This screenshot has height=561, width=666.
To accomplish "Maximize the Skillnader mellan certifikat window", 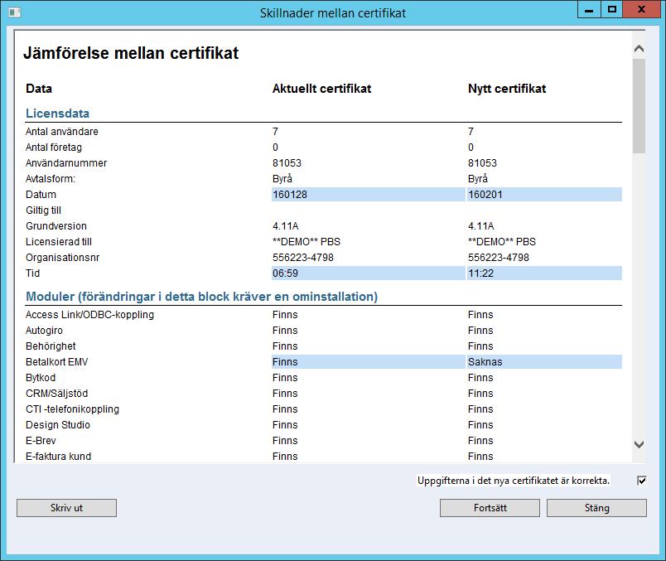I will coord(611,10).
